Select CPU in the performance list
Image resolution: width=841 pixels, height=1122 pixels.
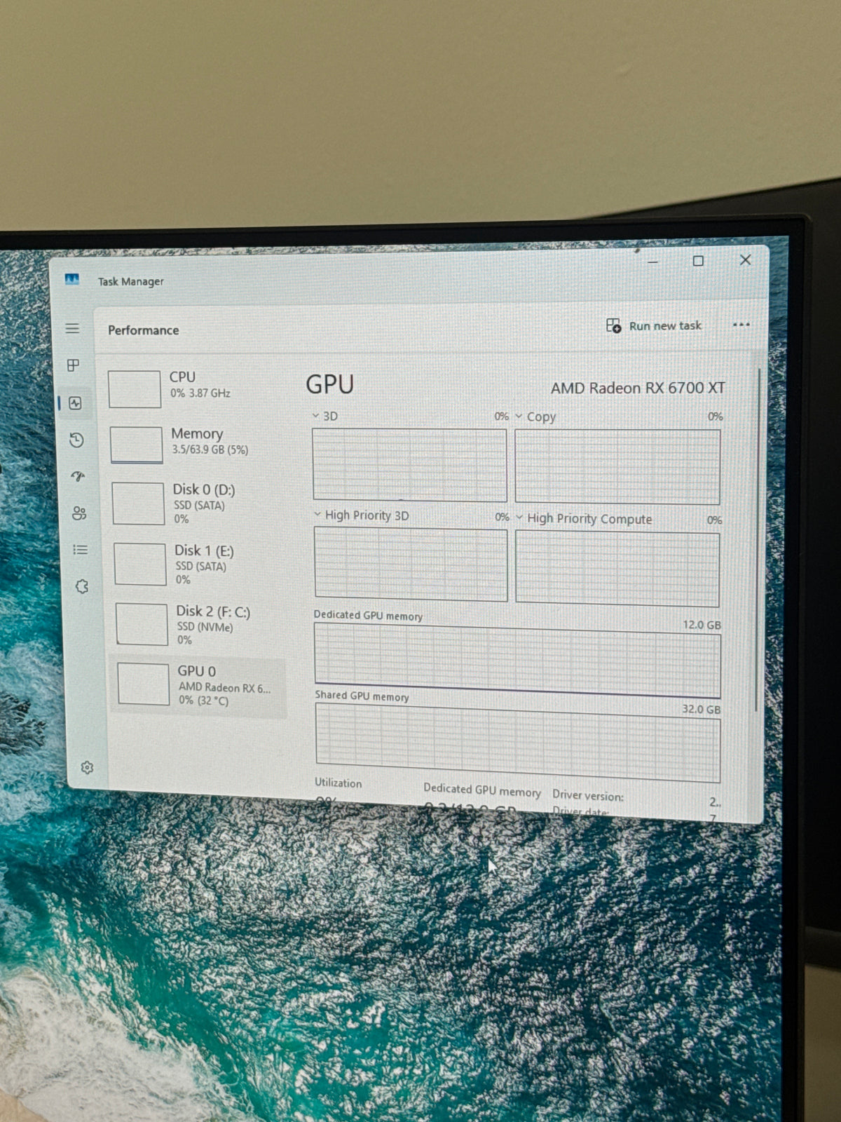tap(195, 388)
